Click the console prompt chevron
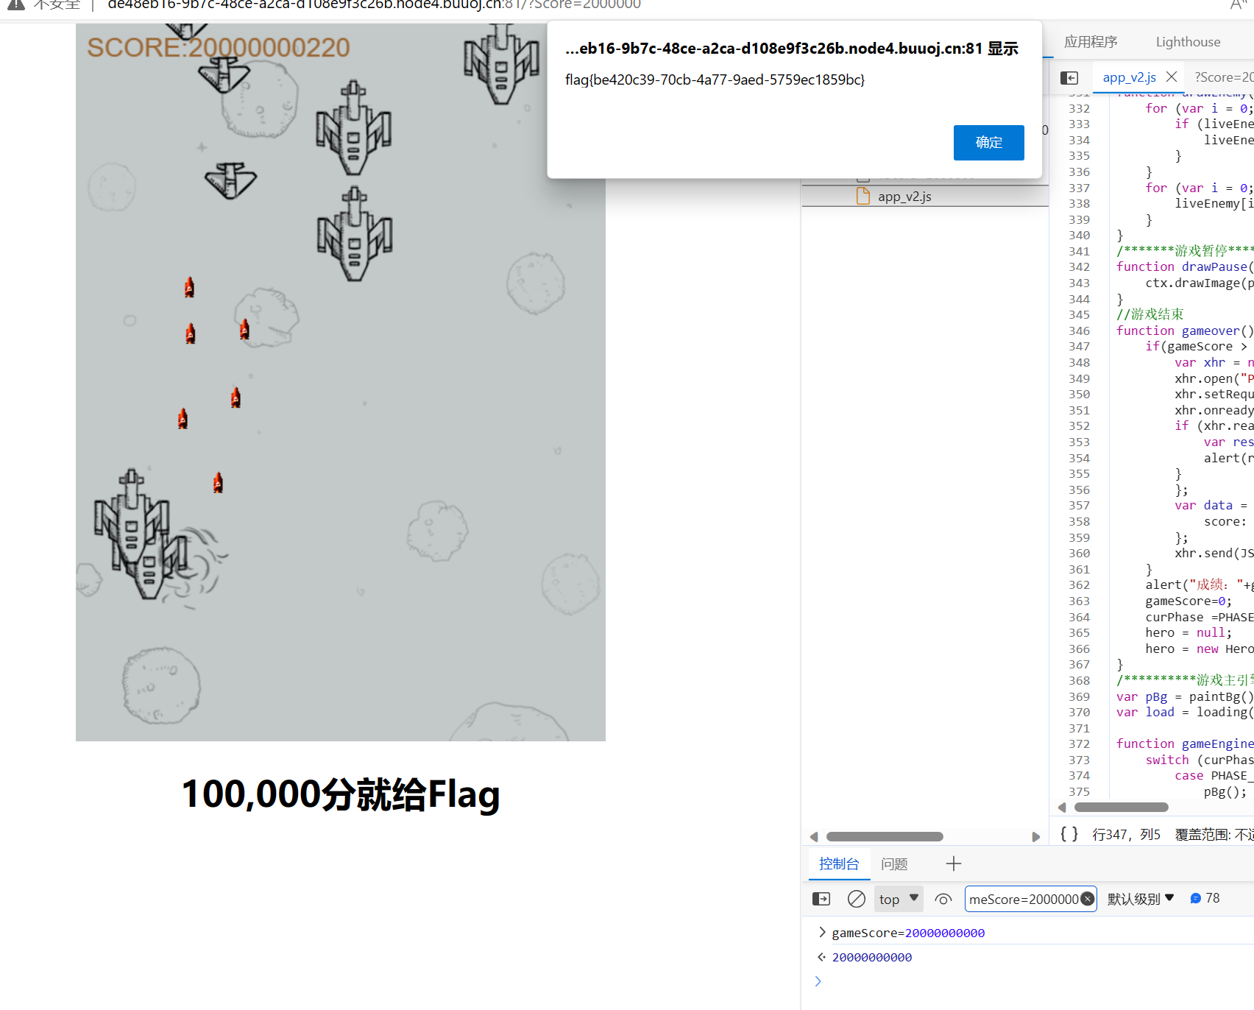The height and width of the screenshot is (1010, 1254). click(x=818, y=981)
